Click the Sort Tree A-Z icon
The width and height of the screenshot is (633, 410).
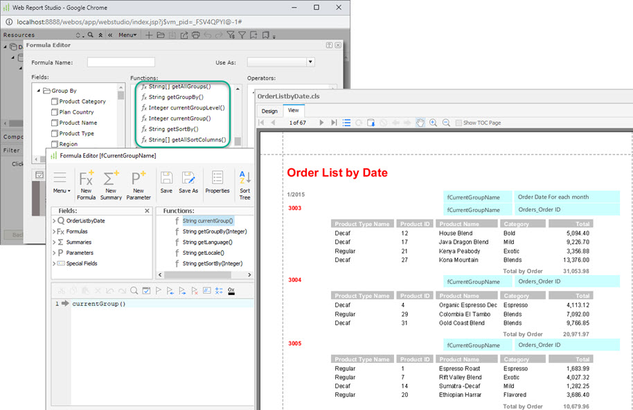245,177
